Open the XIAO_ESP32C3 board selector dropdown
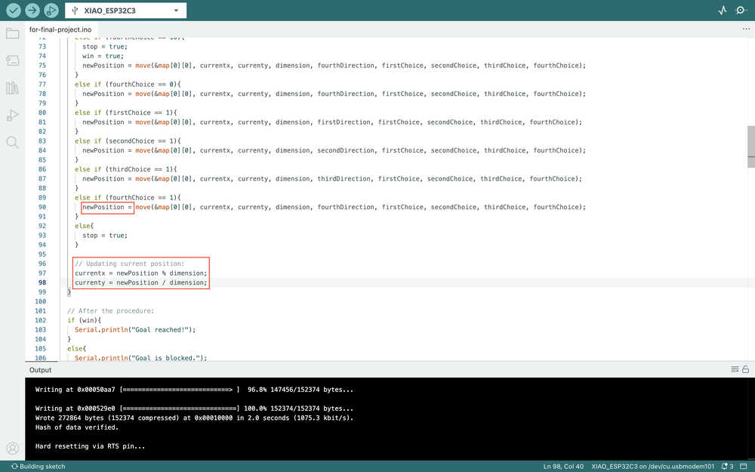Viewport: 755px width, 472px height. [x=125, y=11]
